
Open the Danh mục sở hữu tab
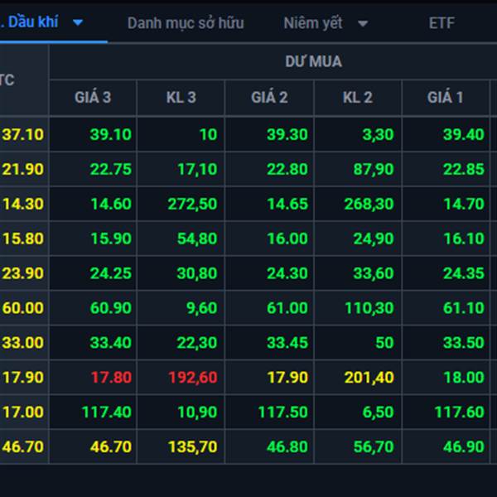186,23
